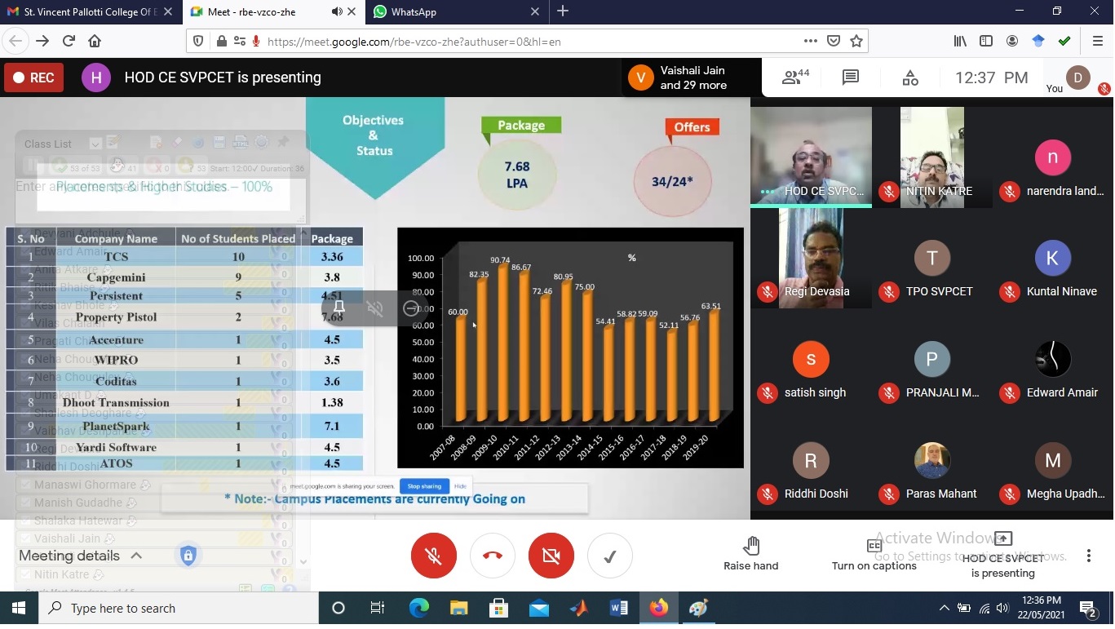Remove presentation with the minus circle icon
The image size is (1115, 629).
tap(411, 308)
